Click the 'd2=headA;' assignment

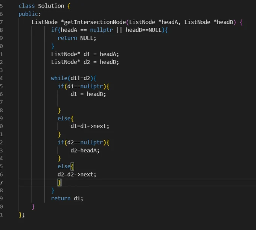(85, 151)
